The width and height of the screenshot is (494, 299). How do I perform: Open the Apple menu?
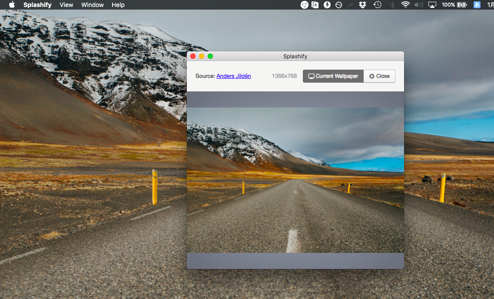(x=12, y=5)
